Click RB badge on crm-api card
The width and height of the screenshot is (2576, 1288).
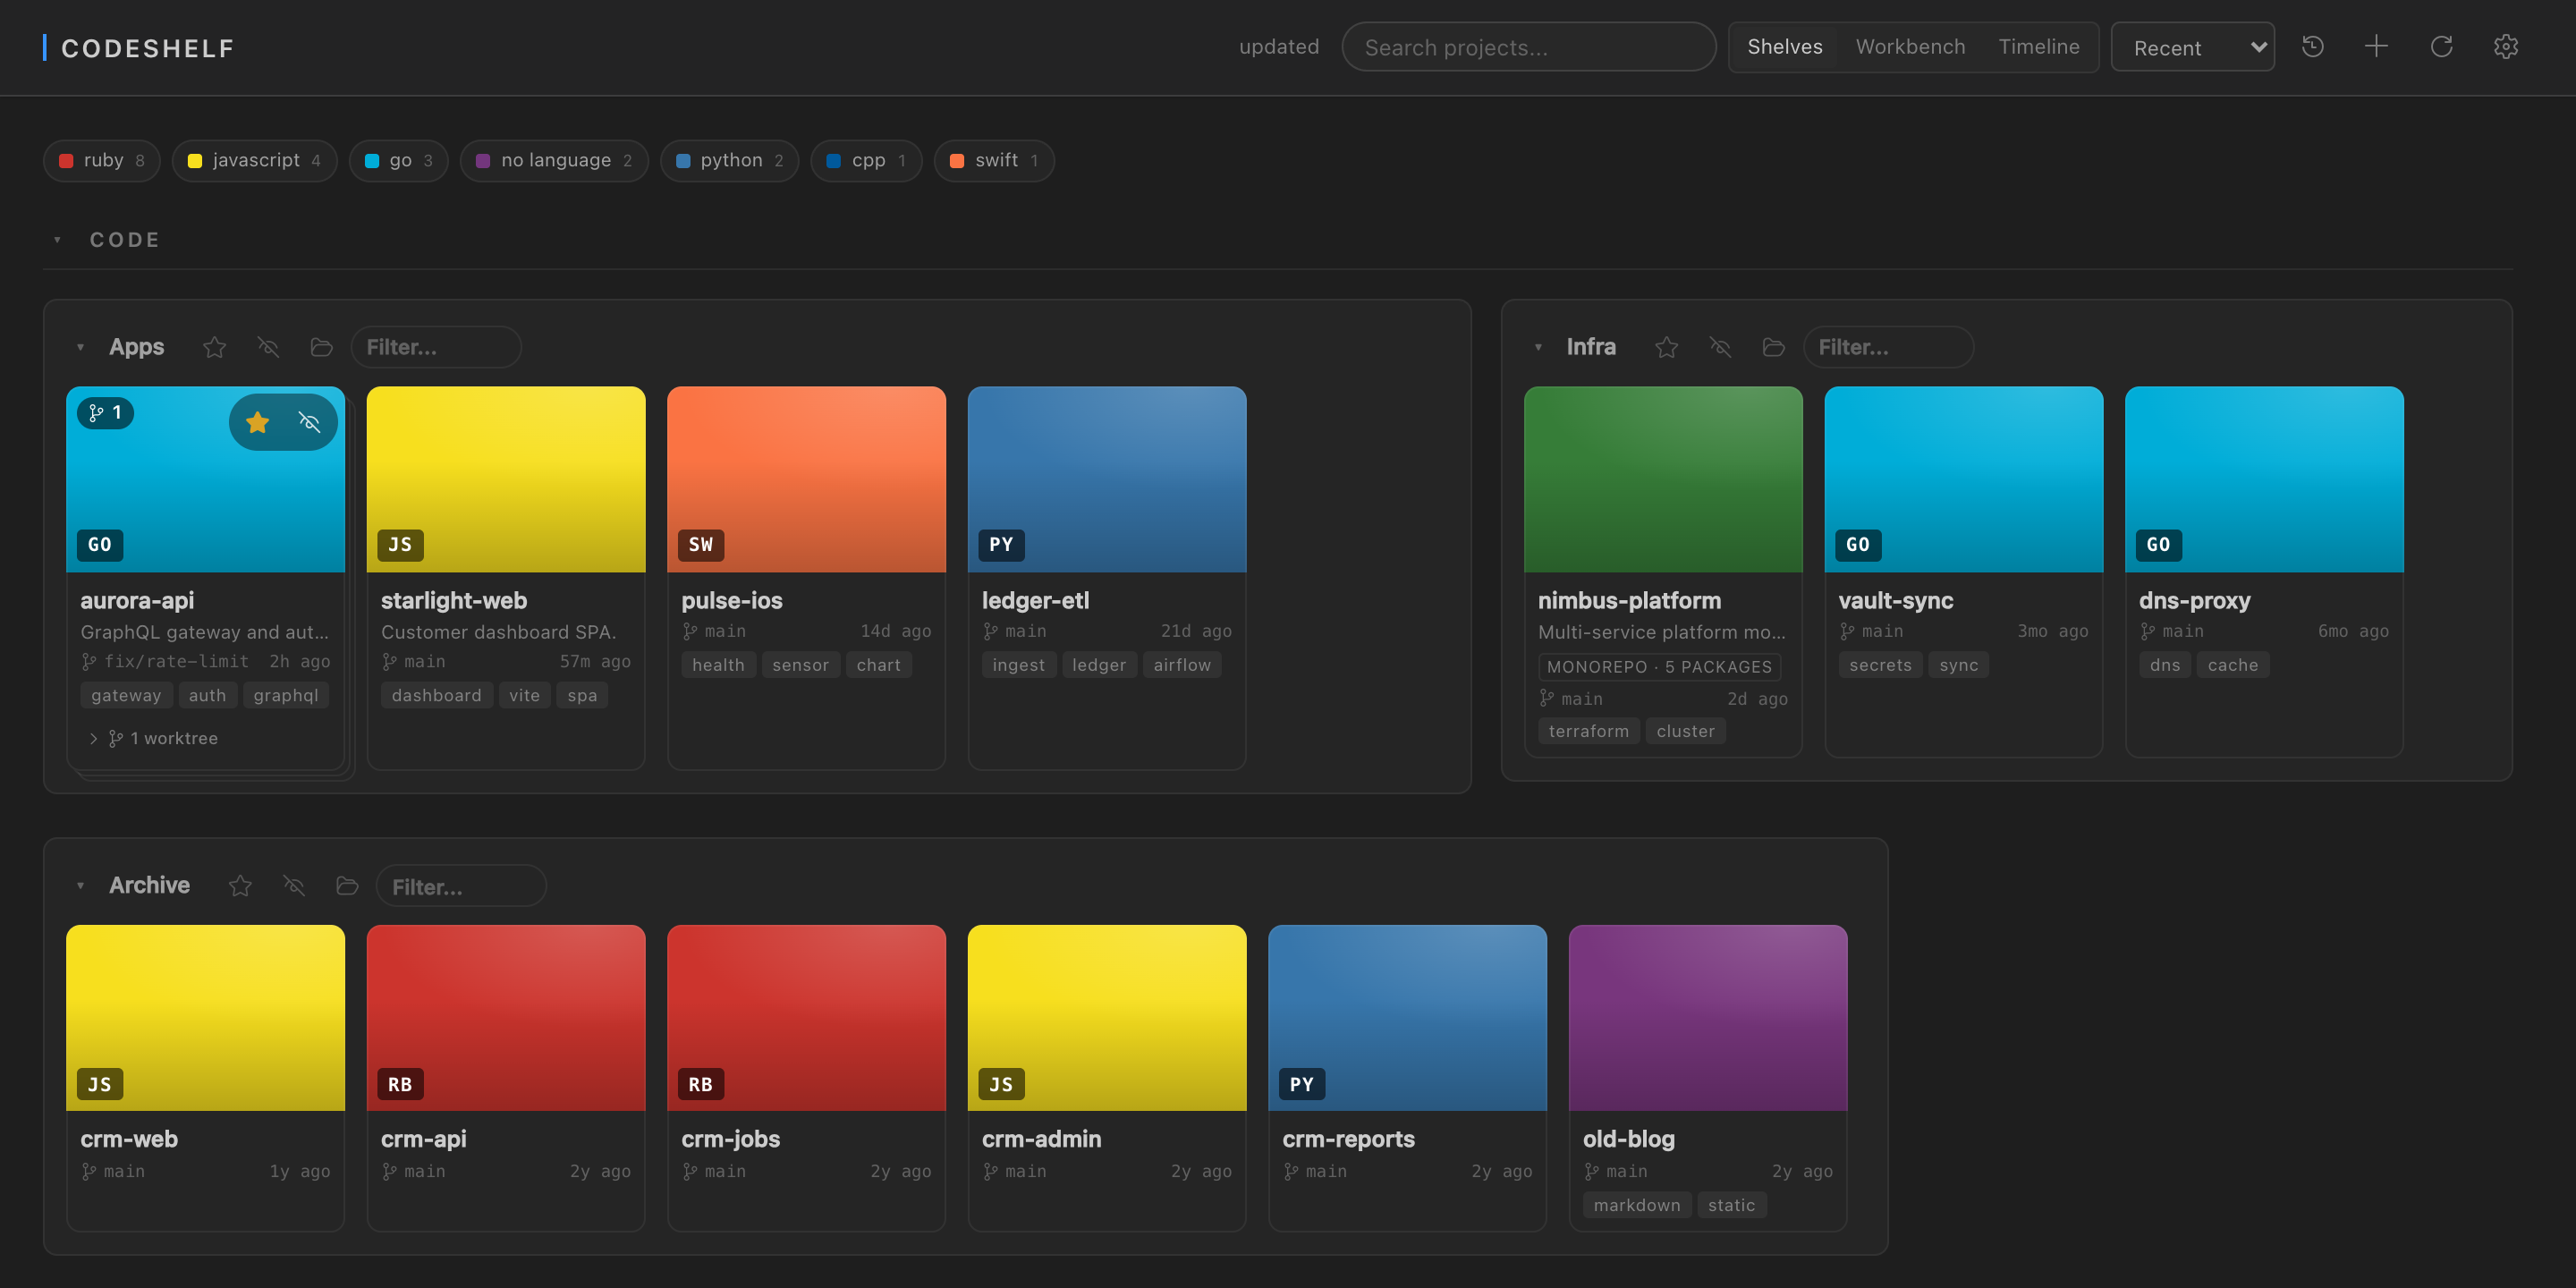point(400,1084)
